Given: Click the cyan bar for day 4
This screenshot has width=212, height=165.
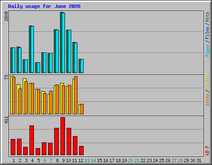Looking at the screenshot, I should [32, 49].
